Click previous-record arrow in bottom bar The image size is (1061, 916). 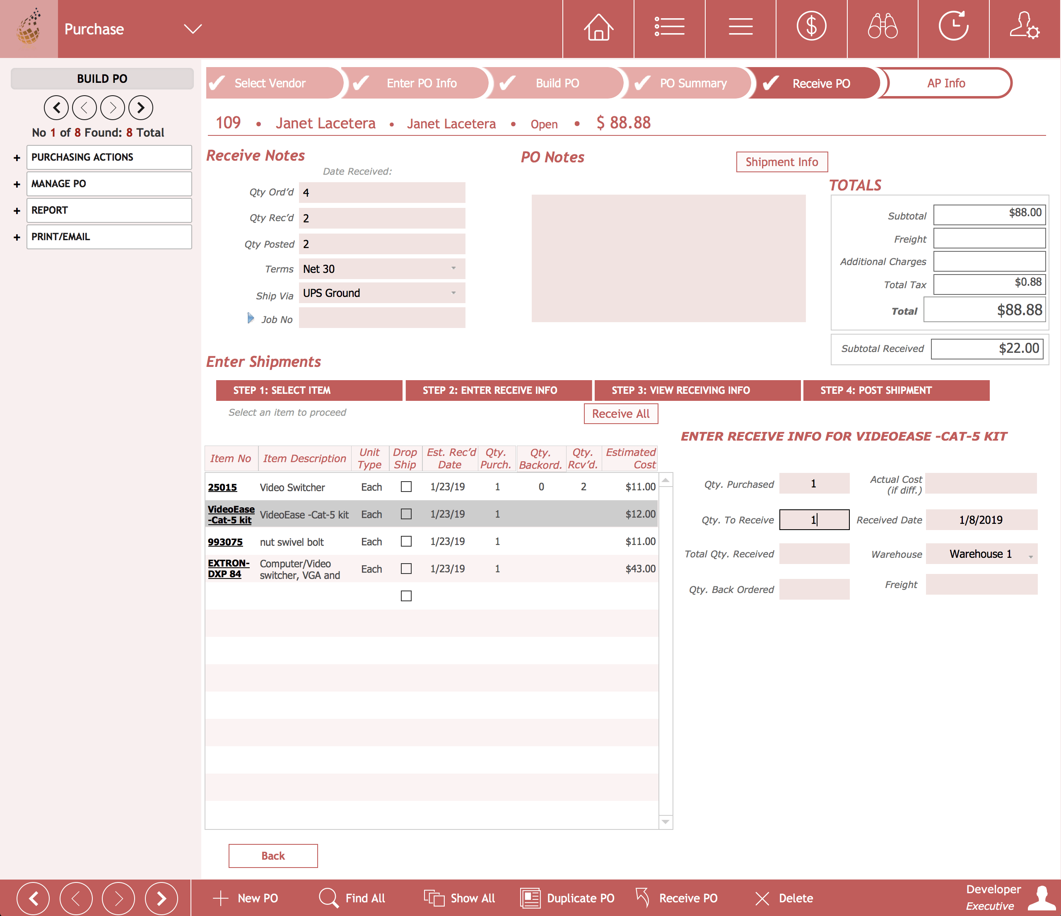click(76, 898)
